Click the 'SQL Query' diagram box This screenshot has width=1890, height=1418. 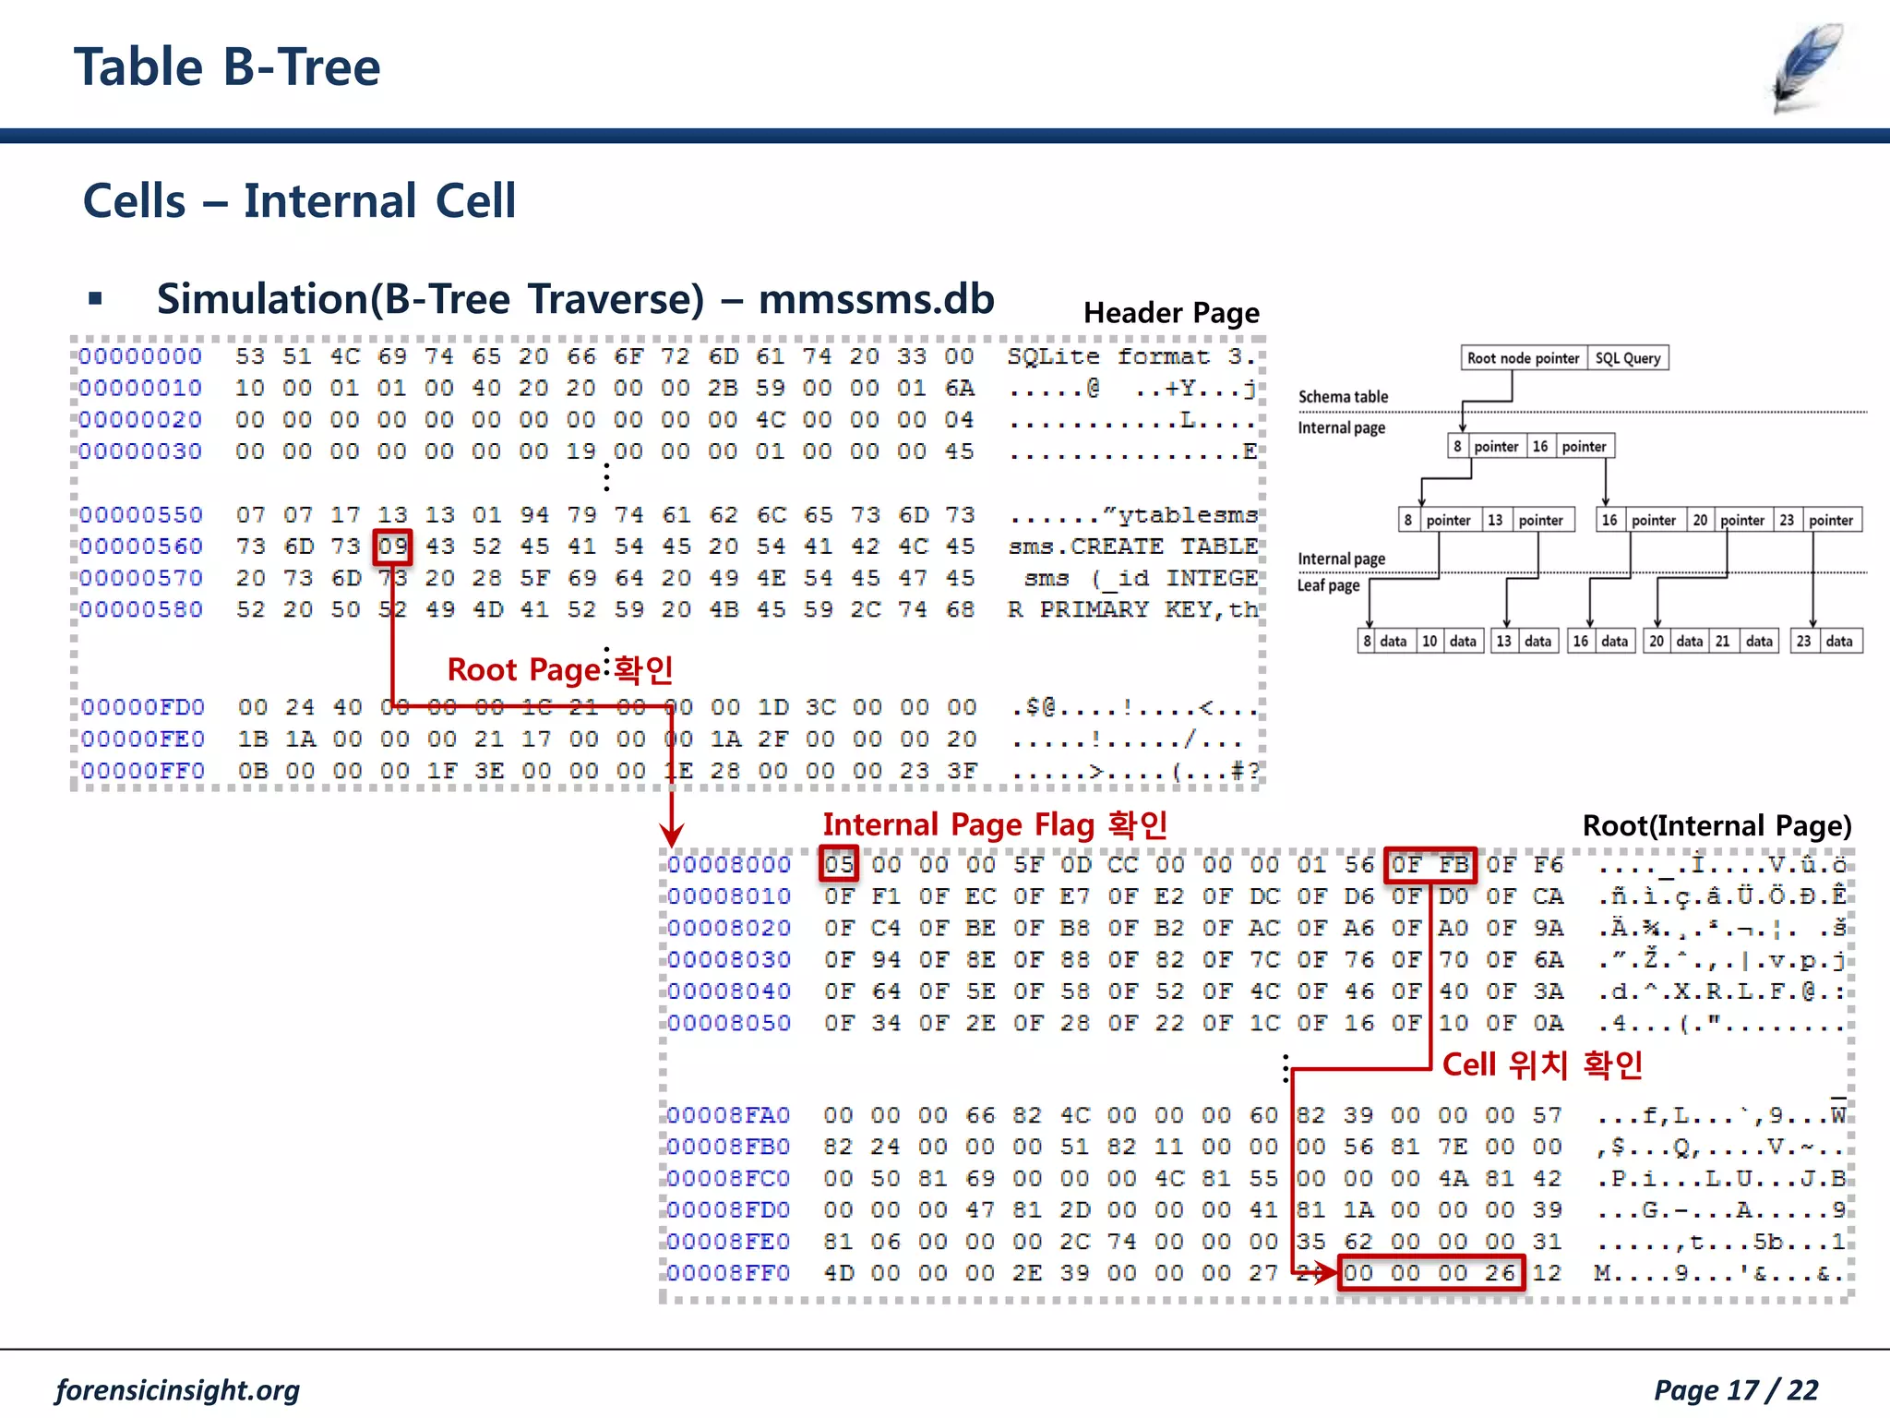tap(1628, 358)
